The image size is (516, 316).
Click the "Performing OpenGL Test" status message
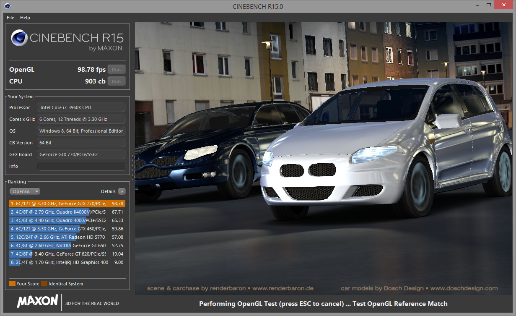323,303
